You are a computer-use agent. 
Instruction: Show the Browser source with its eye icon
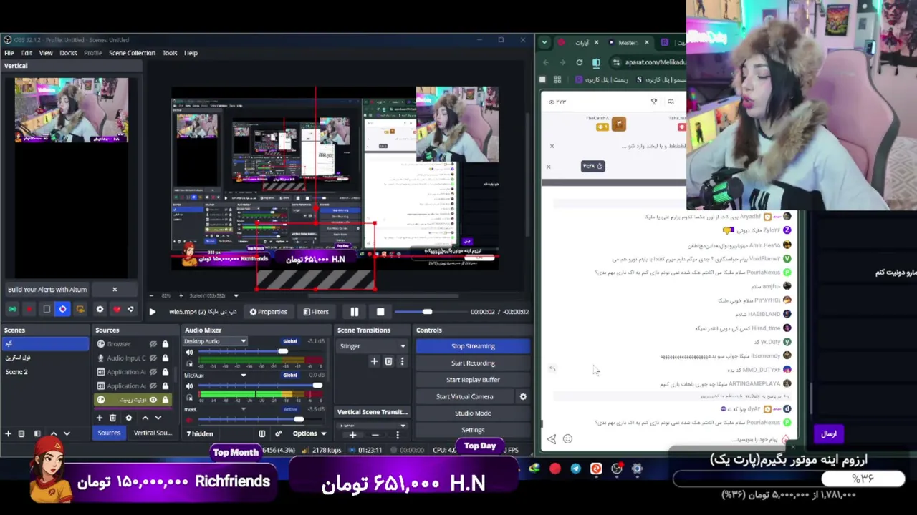[x=153, y=344]
